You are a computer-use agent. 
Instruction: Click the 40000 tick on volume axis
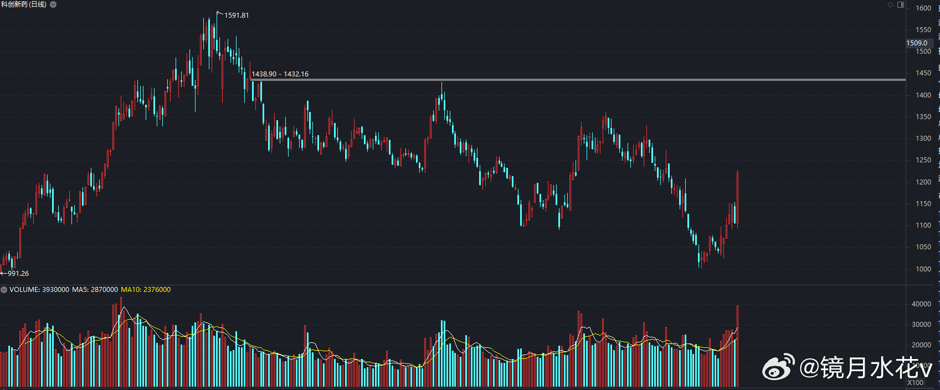point(921,304)
